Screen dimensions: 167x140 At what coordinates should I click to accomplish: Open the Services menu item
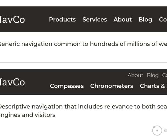pos(95,20)
